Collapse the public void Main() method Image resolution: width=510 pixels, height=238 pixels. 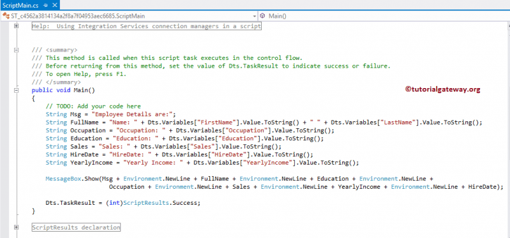tap(16, 90)
